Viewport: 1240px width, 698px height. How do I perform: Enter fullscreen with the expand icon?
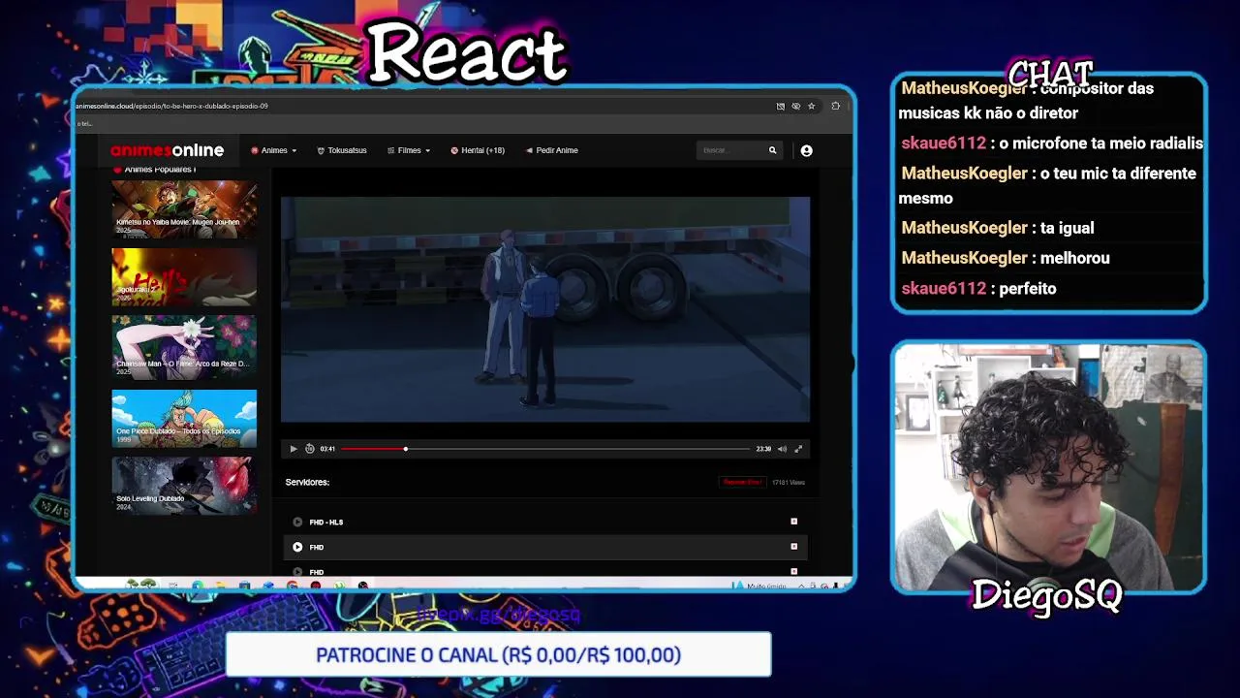pyautogui.click(x=798, y=449)
